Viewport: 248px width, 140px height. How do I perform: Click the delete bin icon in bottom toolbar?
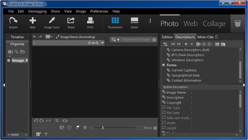coord(85,127)
